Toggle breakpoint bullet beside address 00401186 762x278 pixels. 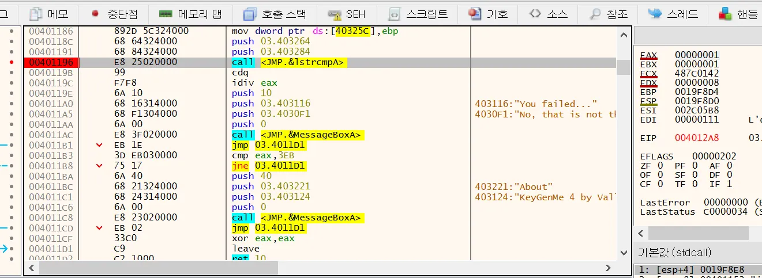click(12, 31)
